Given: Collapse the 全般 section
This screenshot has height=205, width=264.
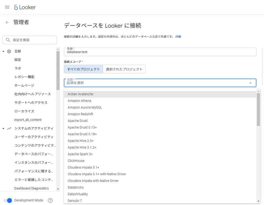Looking at the screenshot, I should [3, 51].
